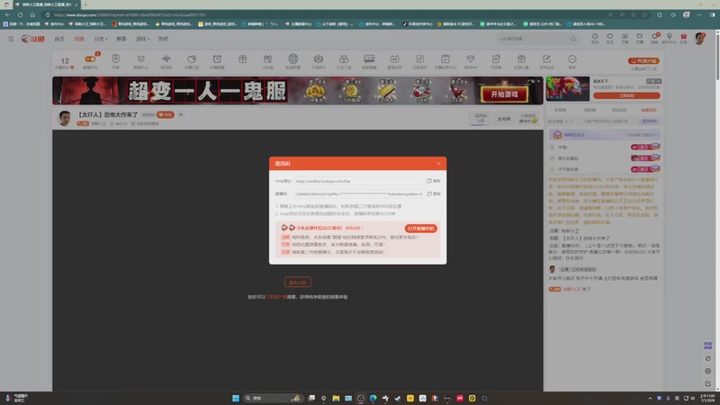The image size is (720, 405).
Task: Open the Windows Start menu
Action: [x=236, y=398]
